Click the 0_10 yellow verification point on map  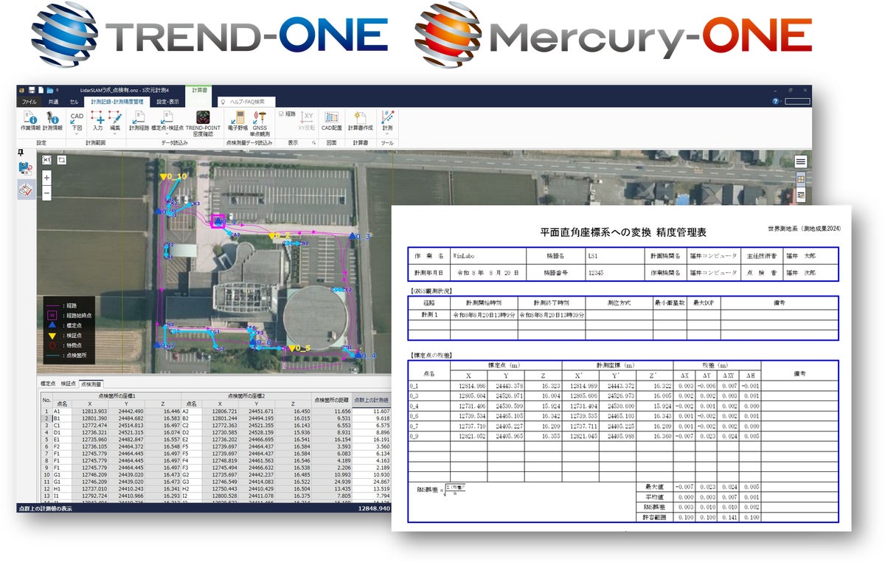pos(164,178)
